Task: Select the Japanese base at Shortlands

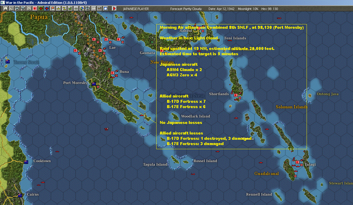Action: pos(236,95)
